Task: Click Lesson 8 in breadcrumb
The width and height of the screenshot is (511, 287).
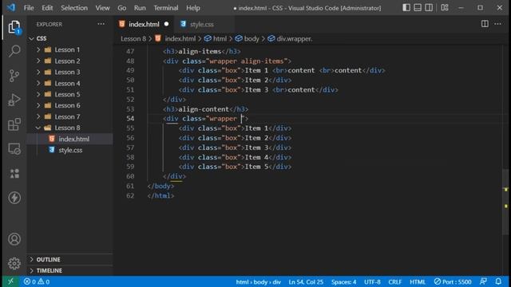Action: (x=133, y=39)
